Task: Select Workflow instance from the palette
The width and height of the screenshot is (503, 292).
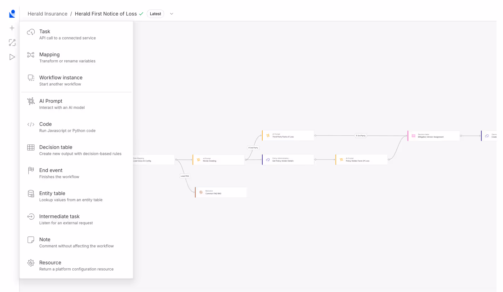Action: 61,80
